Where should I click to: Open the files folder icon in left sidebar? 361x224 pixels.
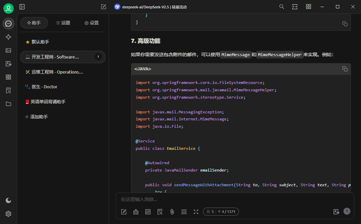[8, 104]
